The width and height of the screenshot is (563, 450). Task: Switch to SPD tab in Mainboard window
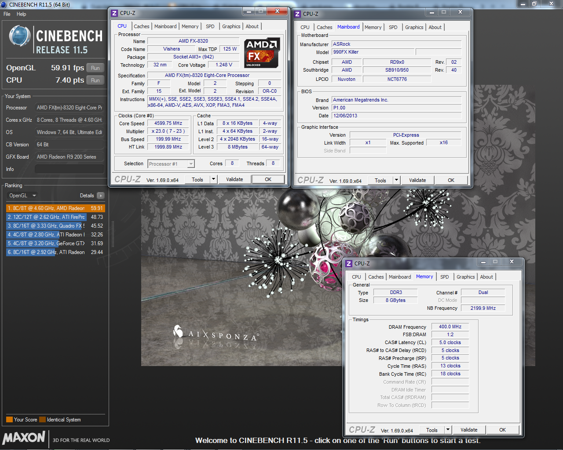[393, 27]
